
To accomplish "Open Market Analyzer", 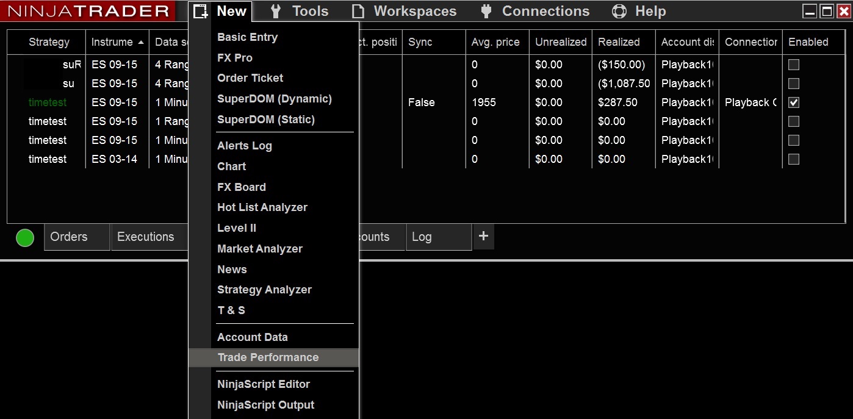I will (260, 249).
